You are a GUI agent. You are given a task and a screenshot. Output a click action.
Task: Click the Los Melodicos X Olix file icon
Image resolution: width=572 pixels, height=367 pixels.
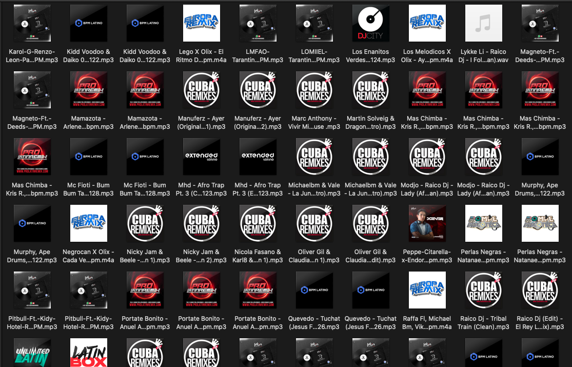click(x=427, y=23)
